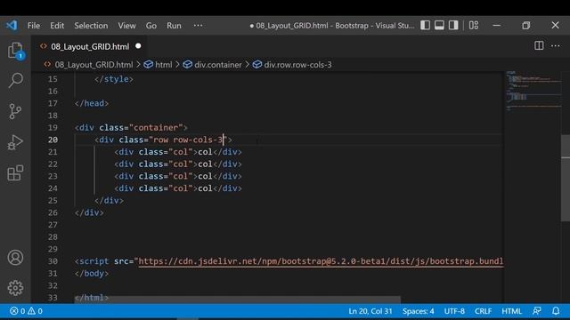Click line number 30 in gutter

point(53,261)
